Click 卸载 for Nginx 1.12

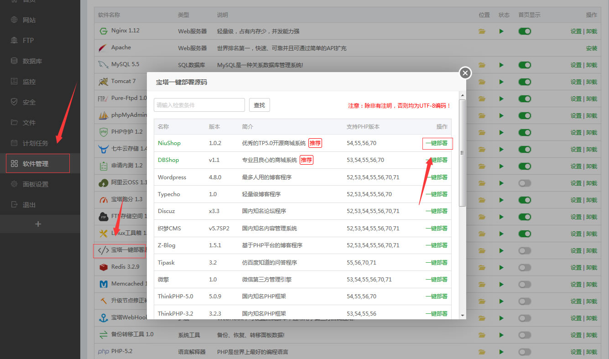point(592,31)
